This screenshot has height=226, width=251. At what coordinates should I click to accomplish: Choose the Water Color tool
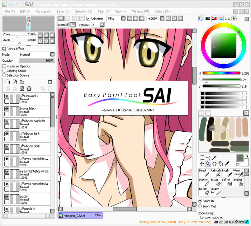pyautogui.click(x=238, y=173)
